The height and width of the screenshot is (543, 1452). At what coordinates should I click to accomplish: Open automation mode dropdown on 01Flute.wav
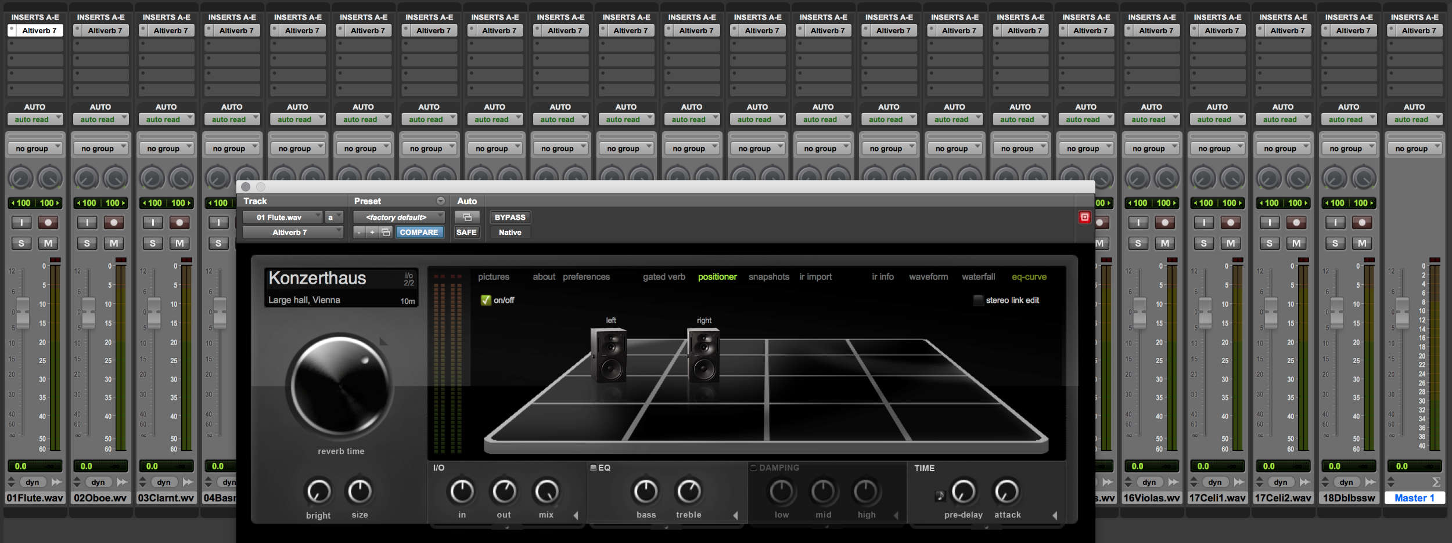[x=35, y=119]
